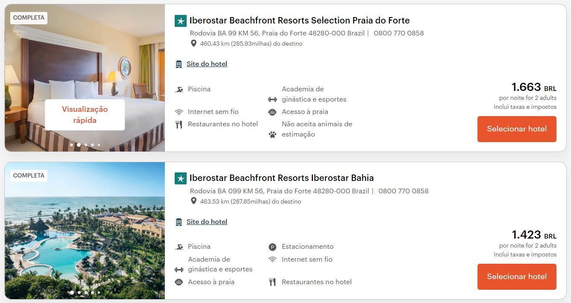571x303 pixels.
Task: Click the Estacionamento parking icon
Action: (272, 247)
